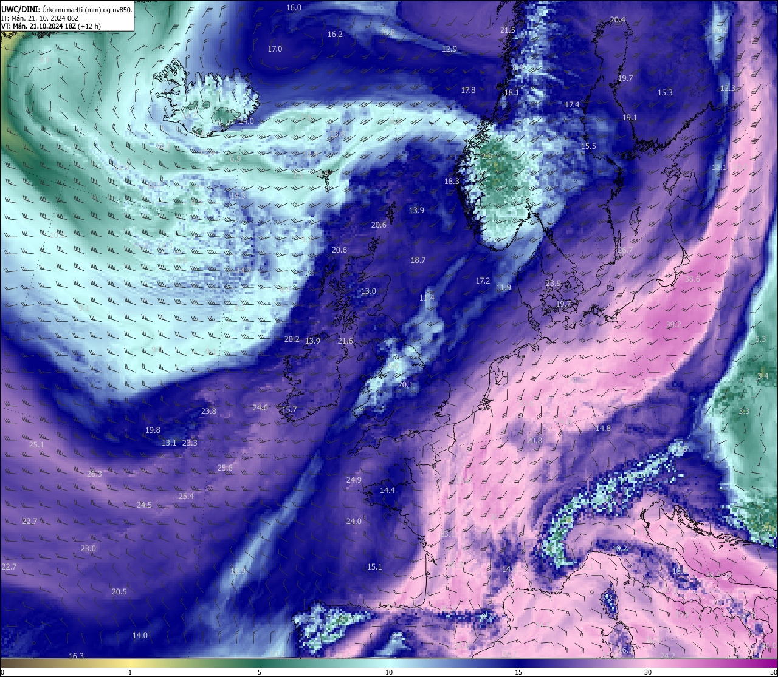Click the map value '19.1'
The height and width of the screenshot is (677, 778).
[630, 117]
